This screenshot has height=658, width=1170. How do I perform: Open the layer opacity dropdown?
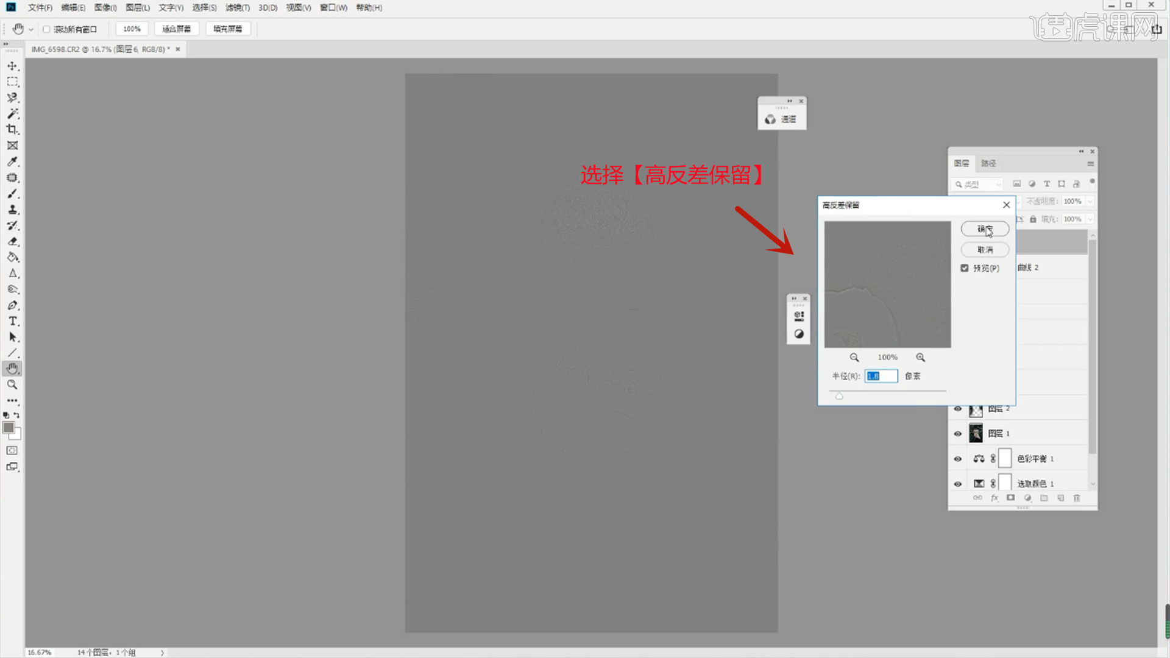(1090, 201)
